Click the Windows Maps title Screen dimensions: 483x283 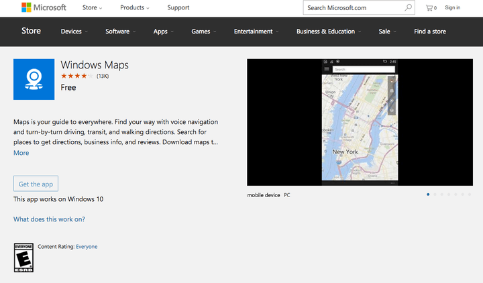tap(95, 65)
